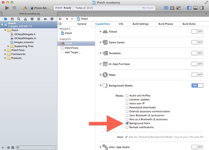Screen dimensions: 209x150
Task: Show only files with source-control status
Action: click(13, 148)
